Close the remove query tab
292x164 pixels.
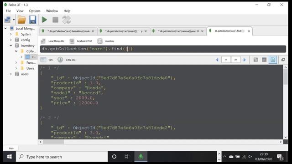pyautogui.click(x=202, y=31)
